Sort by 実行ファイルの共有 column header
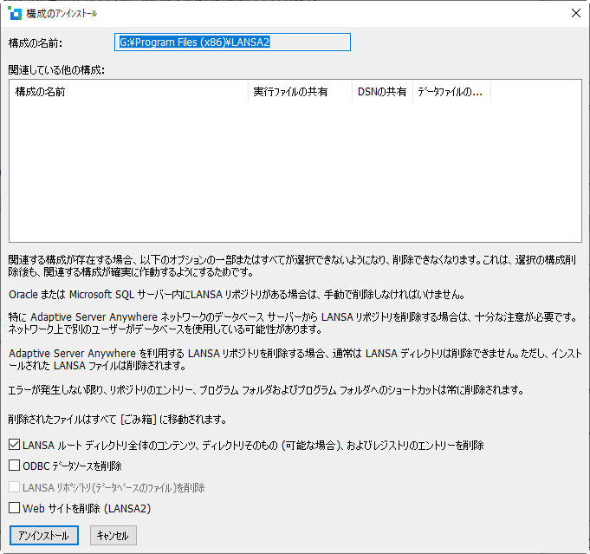The image size is (590, 554). [301, 92]
